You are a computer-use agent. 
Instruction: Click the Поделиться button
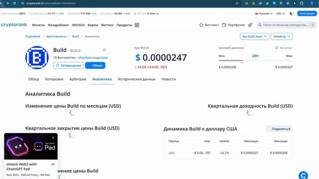(279, 129)
